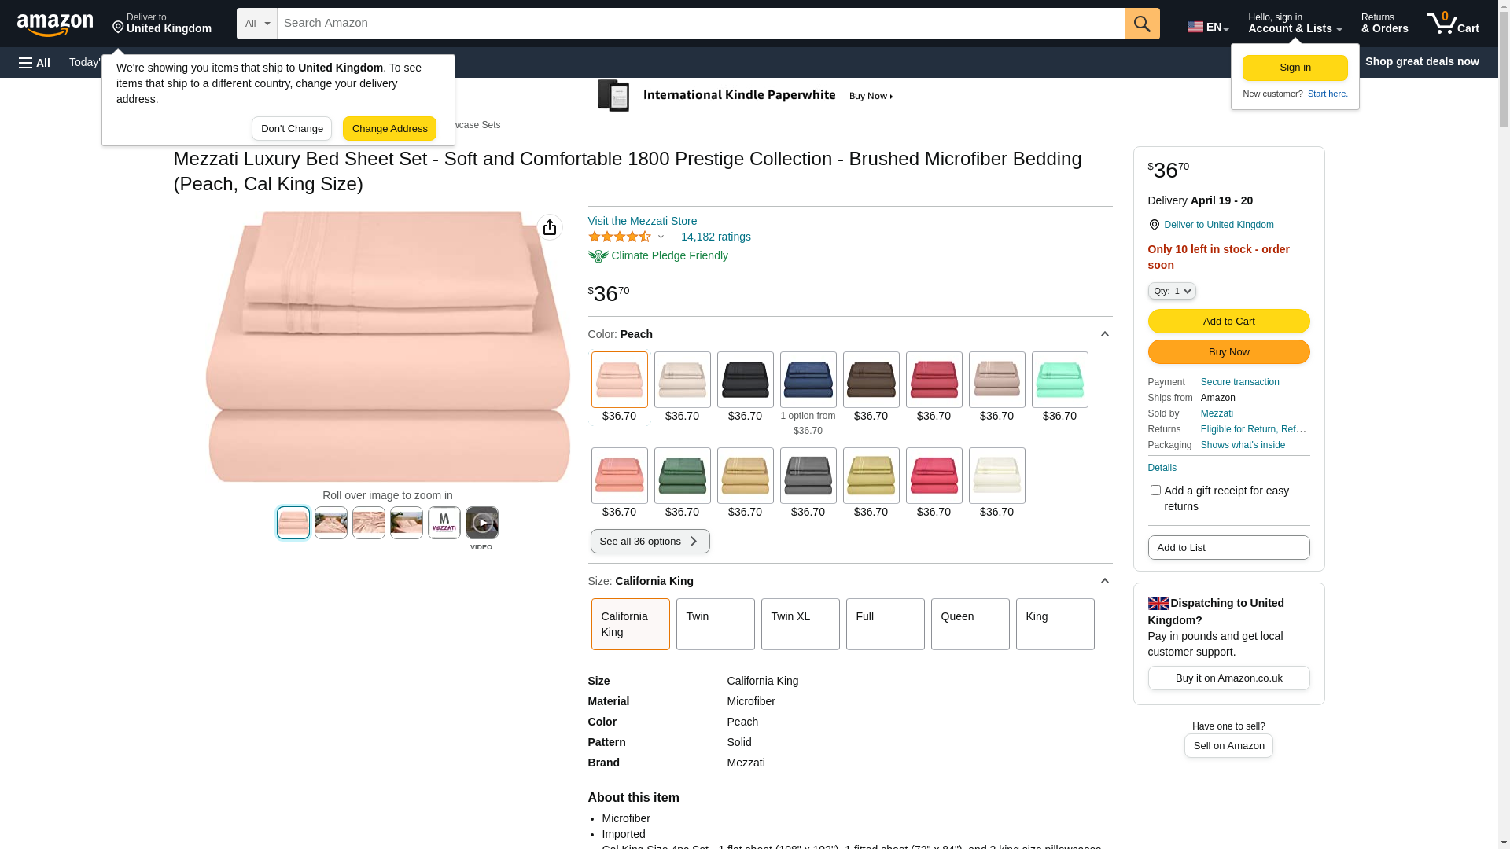
Task: Check the gift receipt checkbox
Action: (1155, 491)
